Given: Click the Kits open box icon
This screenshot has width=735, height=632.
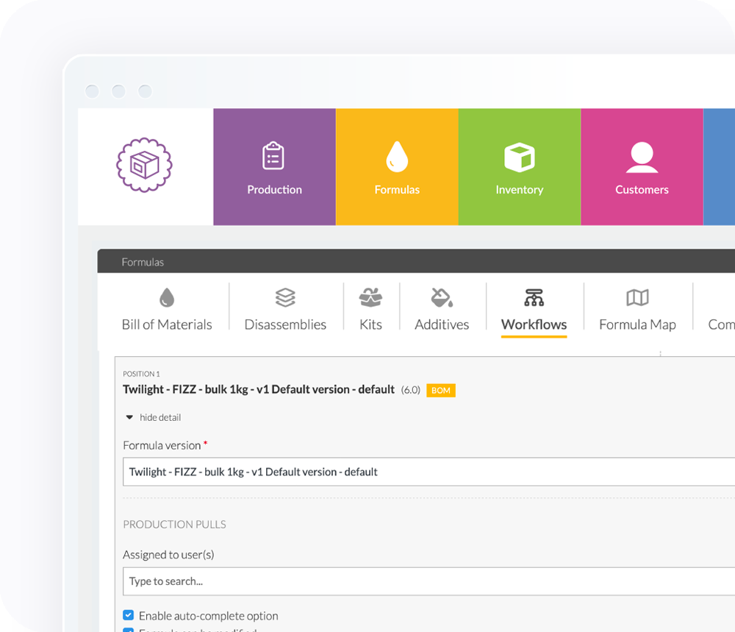Looking at the screenshot, I should tap(370, 297).
